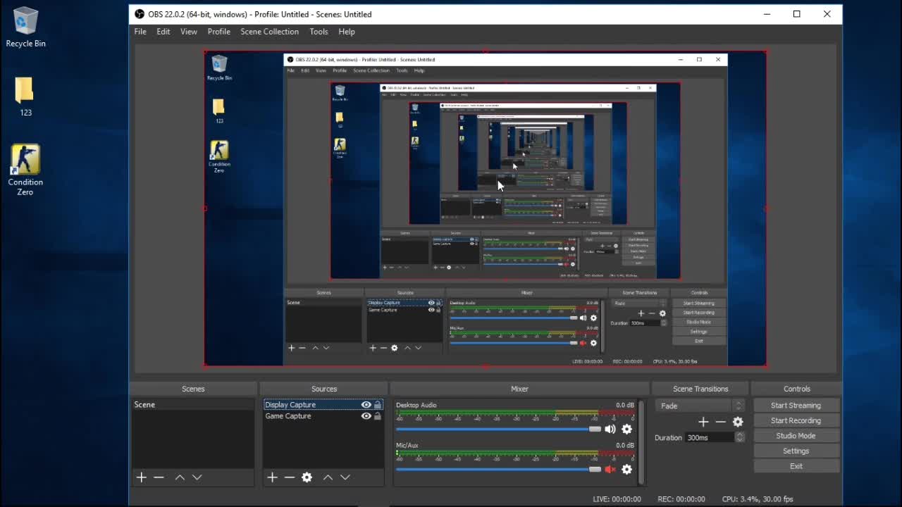Open the Help menu
Viewport: 902px width, 507px height.
click(346, 32)
